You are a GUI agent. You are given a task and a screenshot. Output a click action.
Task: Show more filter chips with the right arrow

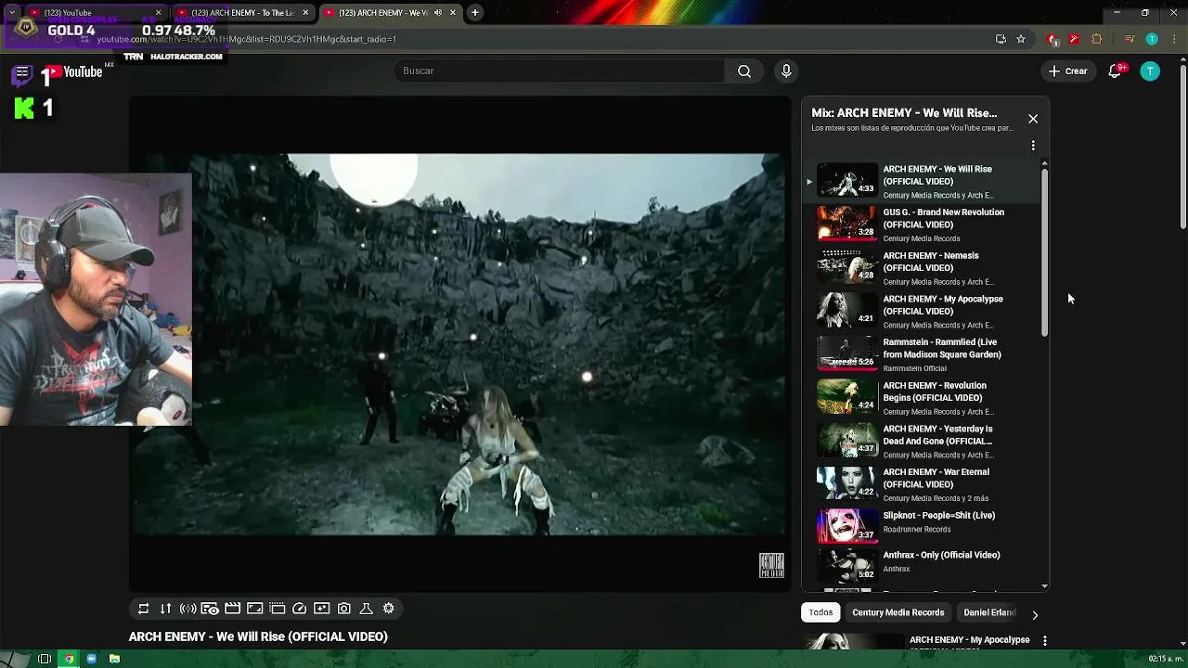(x=1035, y=614)
